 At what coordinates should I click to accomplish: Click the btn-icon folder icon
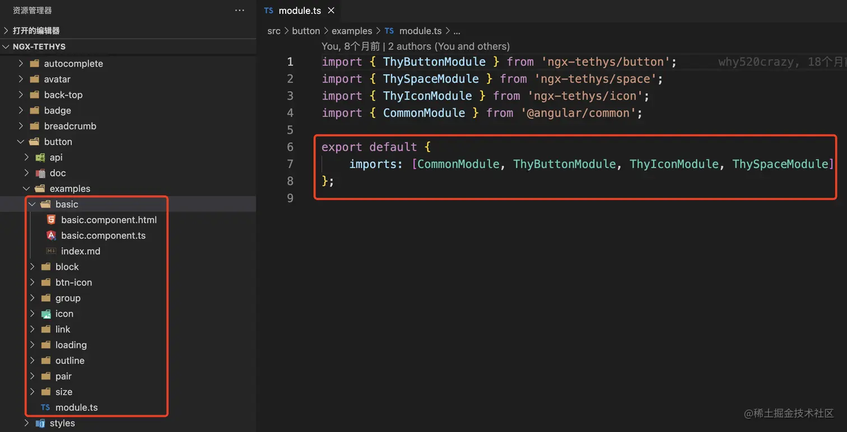pos(46,283)
